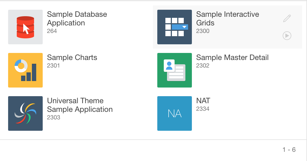
Task: Open the Sample Database Application link
Action: coord(77,19)
